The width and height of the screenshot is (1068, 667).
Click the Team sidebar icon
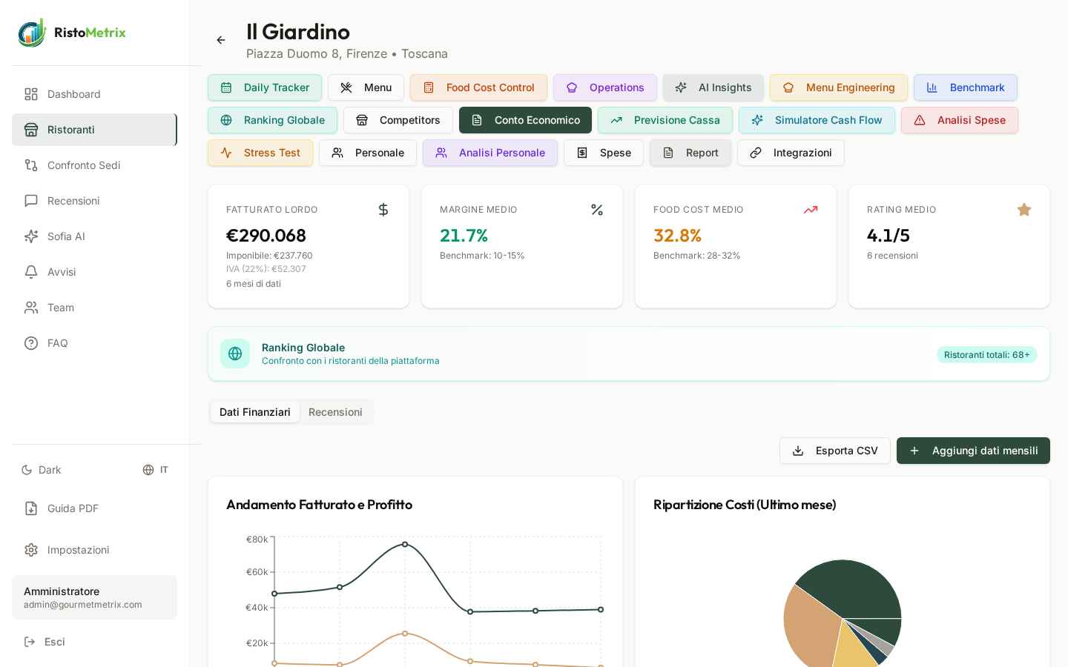[31, 308]
